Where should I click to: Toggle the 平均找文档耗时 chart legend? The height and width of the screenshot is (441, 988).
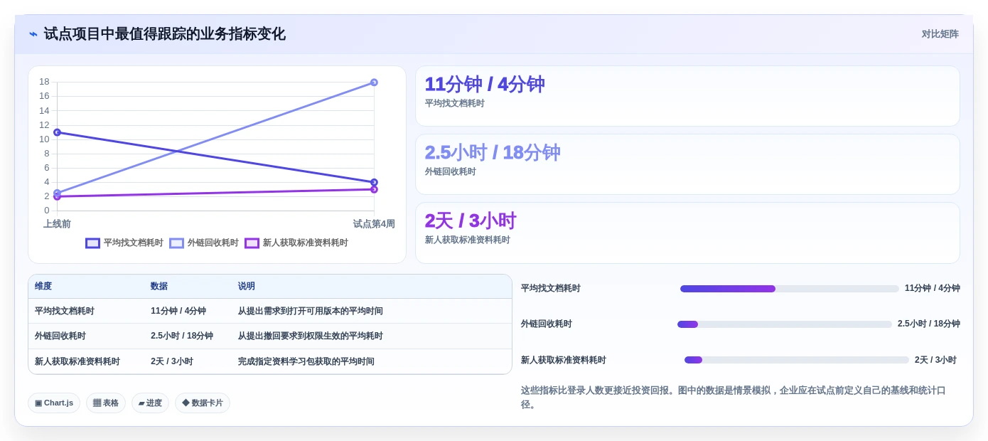[x=124, y=243]
